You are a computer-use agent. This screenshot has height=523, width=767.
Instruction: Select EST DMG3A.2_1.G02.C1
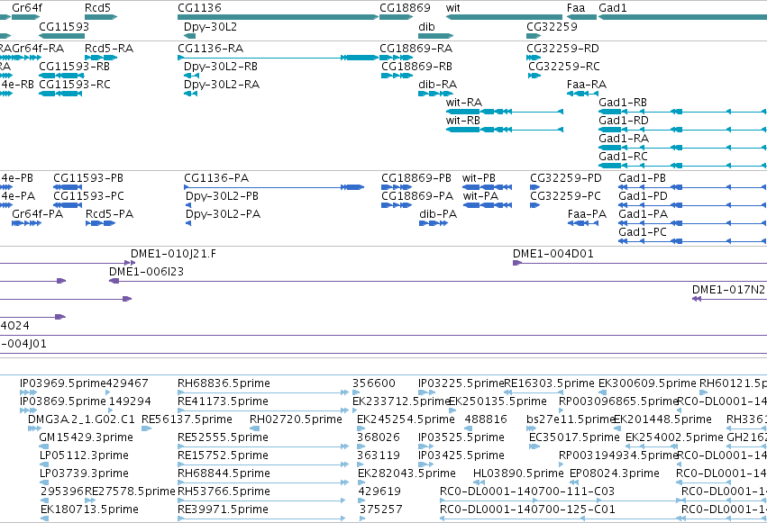point(81,419)
